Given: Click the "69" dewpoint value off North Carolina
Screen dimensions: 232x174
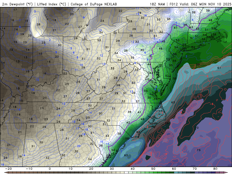Looking at the screenshot, I should (x=167, y=123).
